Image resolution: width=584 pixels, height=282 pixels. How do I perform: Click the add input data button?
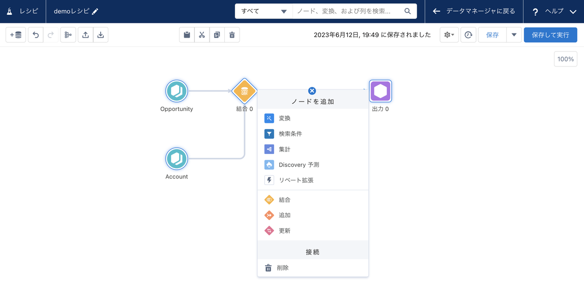[x=16, y=35]
